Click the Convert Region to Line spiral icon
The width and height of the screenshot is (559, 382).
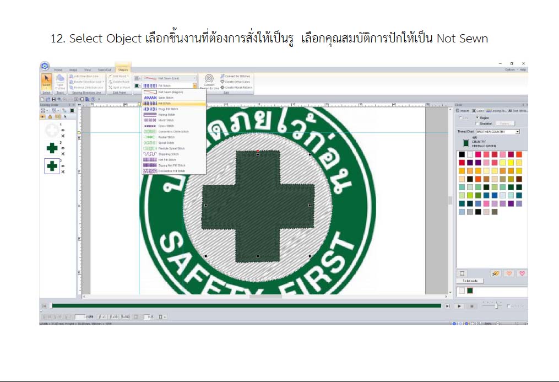pos(209,78)
